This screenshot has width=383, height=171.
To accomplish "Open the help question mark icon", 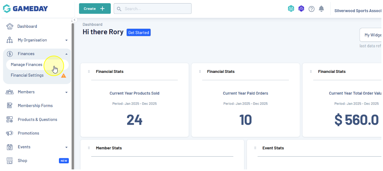I will (x=311, y=9).
